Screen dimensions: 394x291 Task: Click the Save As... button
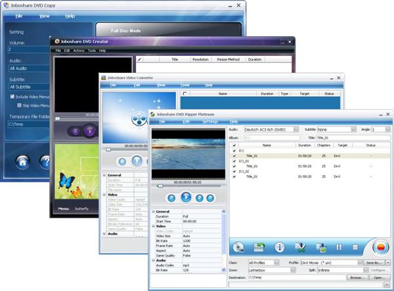tap(374, 263)
